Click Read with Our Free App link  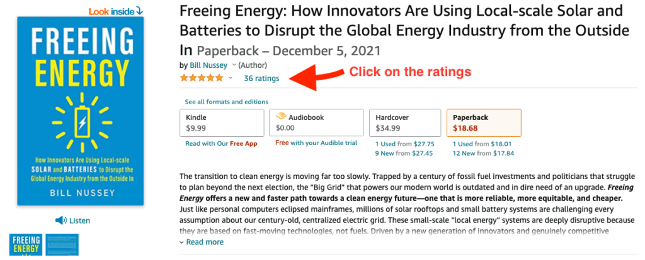[x=221, y=144]
